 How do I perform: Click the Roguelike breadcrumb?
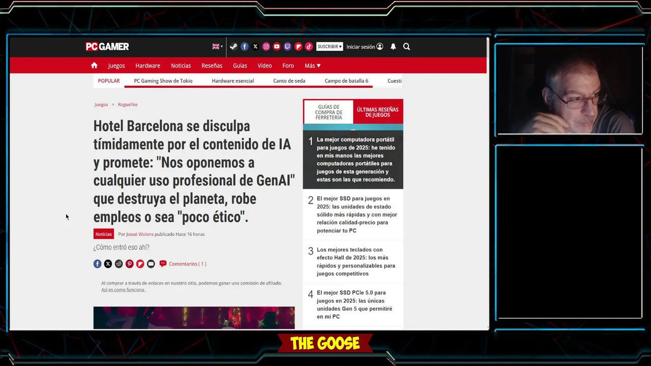click(128, 104)
